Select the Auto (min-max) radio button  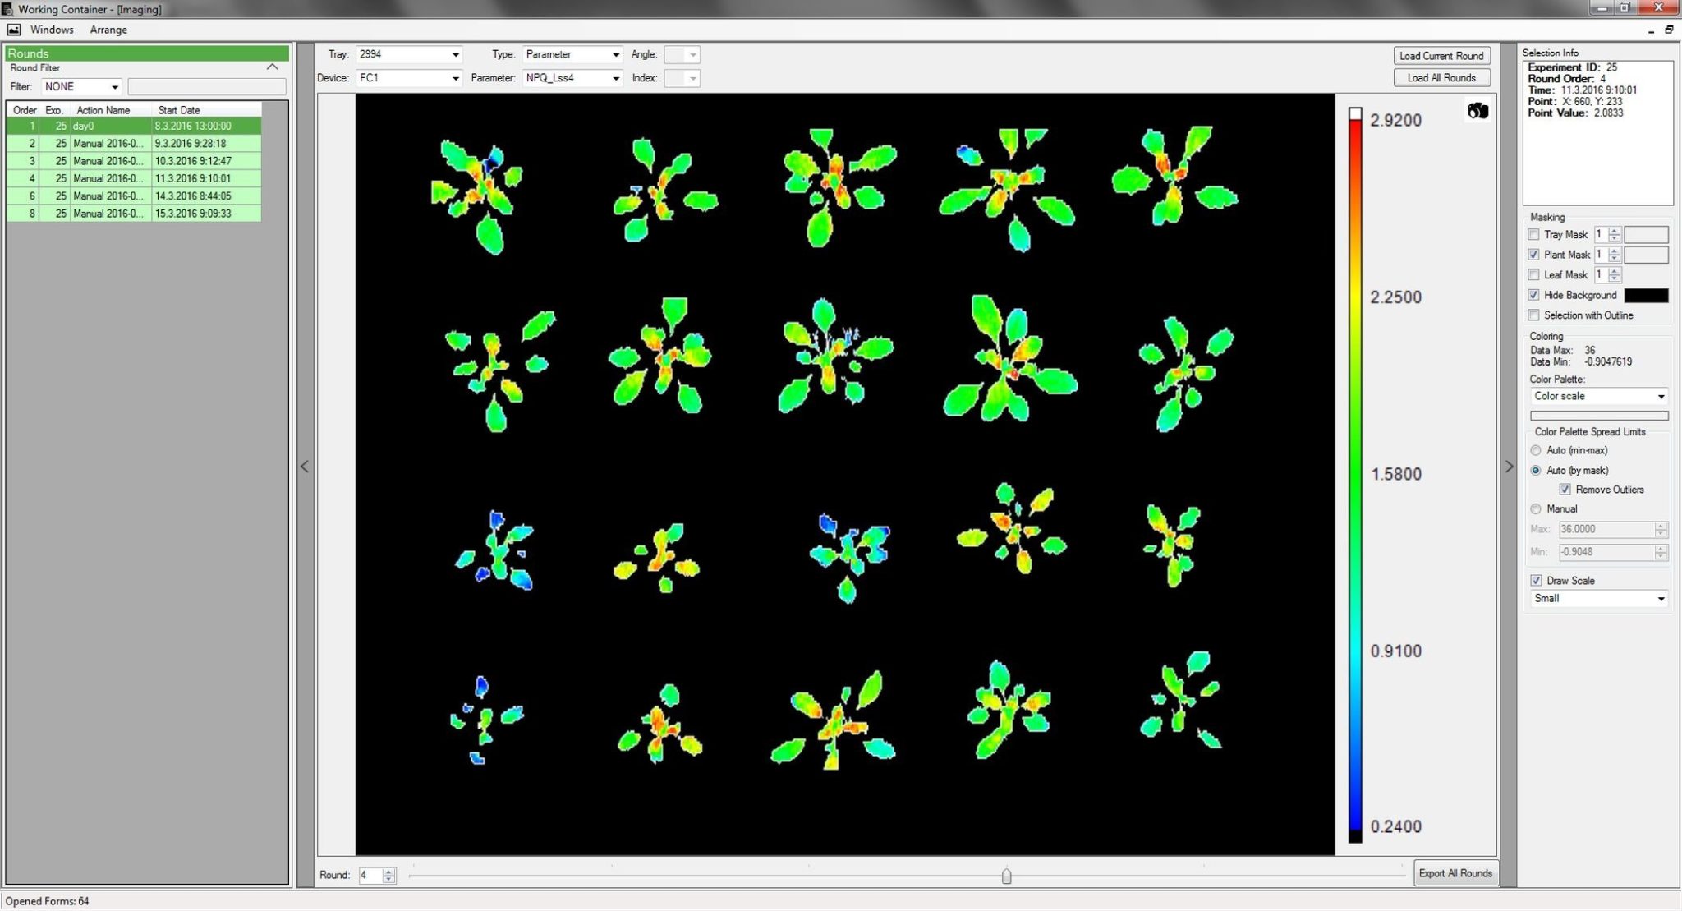pos(1535,450)
